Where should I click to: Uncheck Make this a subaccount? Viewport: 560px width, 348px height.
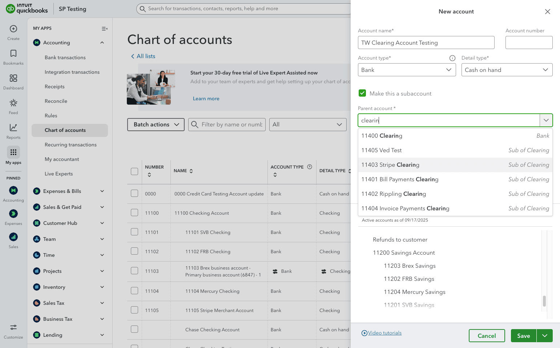click(362, 93)
